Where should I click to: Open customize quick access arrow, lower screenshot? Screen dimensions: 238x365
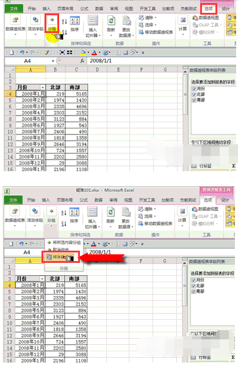click(142, 244)
